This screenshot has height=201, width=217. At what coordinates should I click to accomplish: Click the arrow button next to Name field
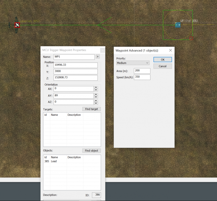pos(98,57)
